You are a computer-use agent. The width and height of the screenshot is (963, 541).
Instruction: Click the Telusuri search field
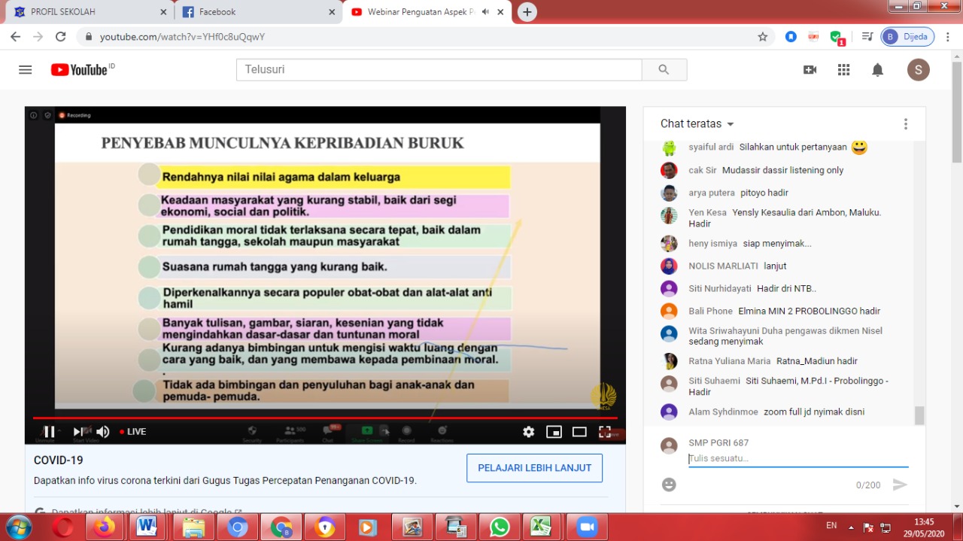click(x=439, y=69)
